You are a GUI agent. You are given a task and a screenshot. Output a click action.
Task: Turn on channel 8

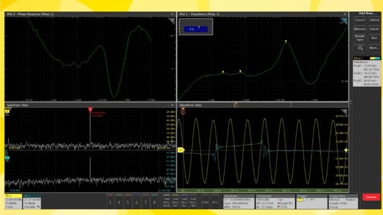click(x=154, y=201)
